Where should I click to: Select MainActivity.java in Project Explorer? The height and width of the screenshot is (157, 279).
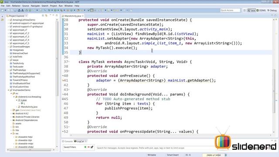(29, 107)
